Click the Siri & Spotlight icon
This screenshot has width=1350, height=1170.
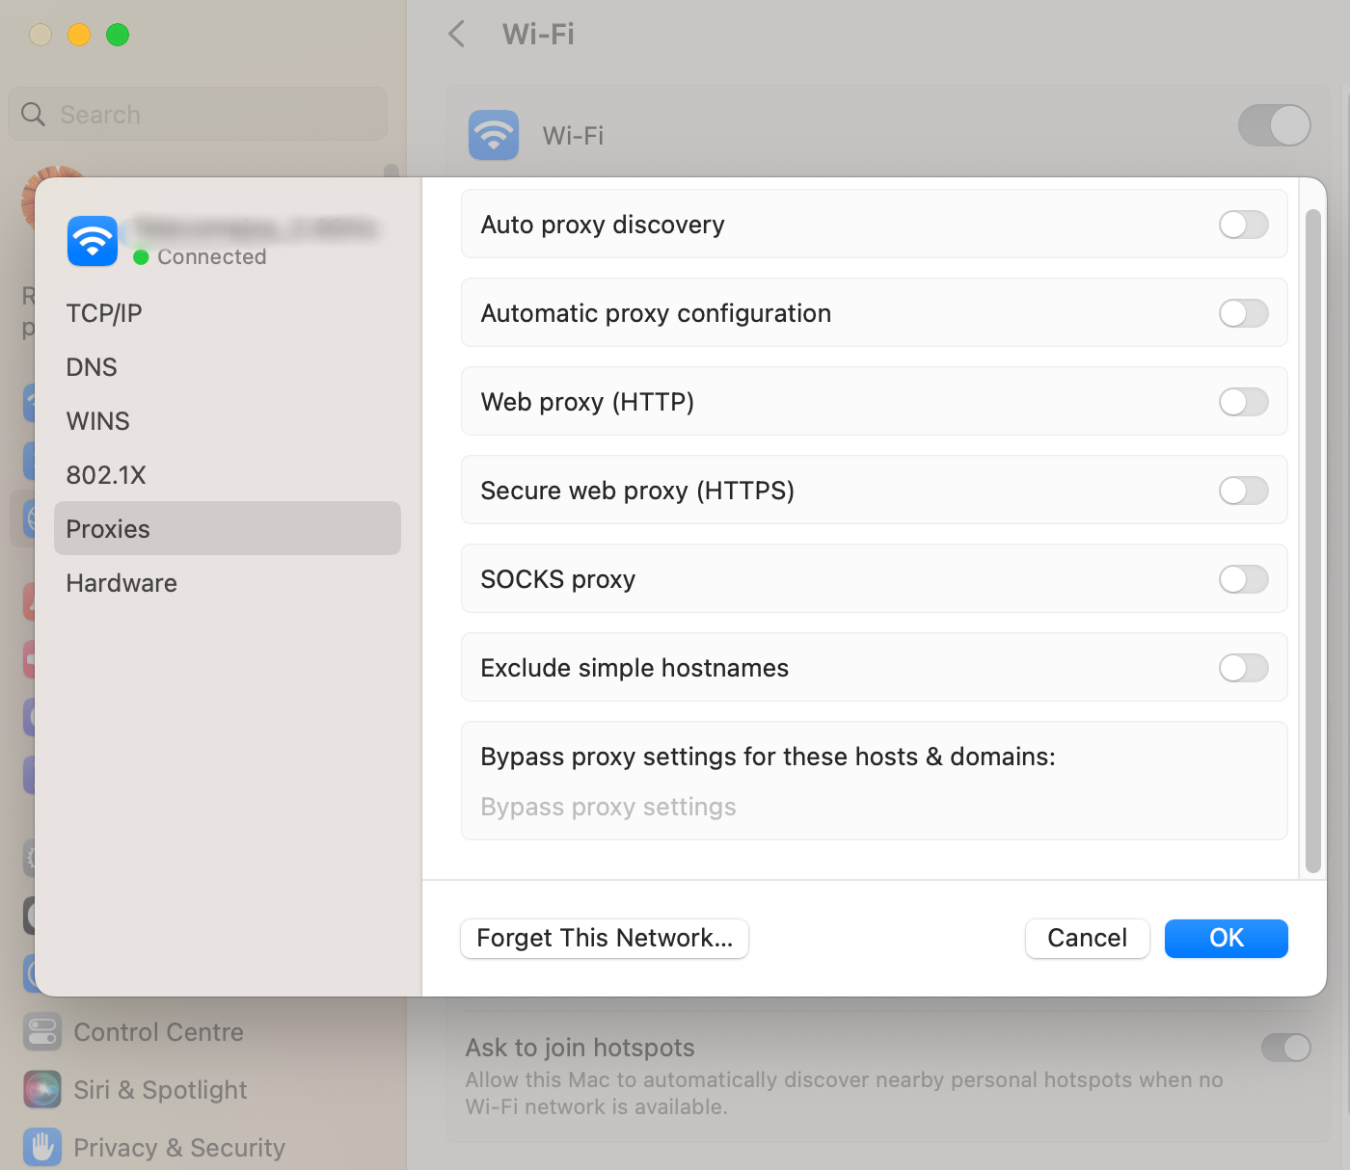(x=42, y=1090)
